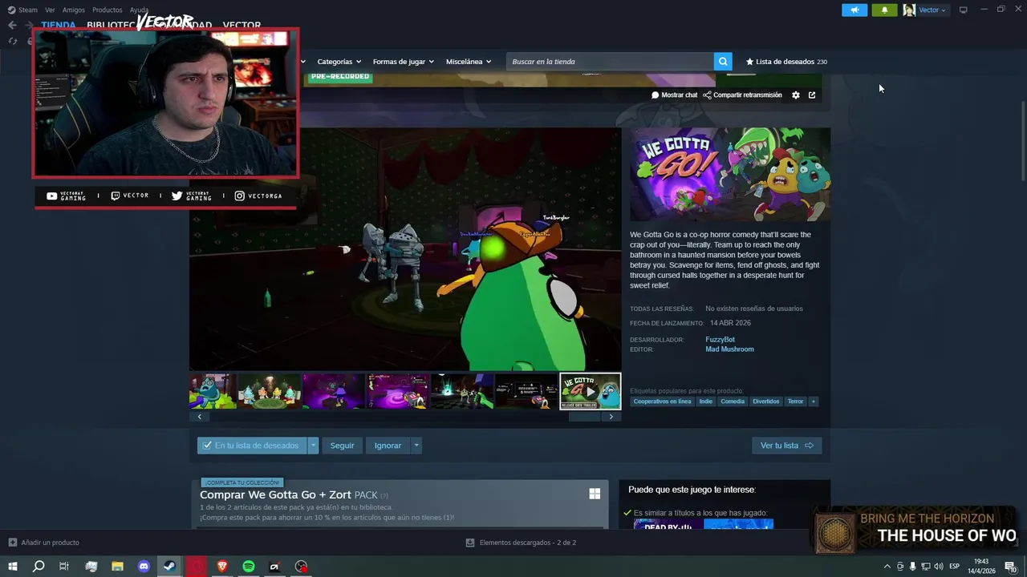1027x577 pixels.
Task: Click the Indie tag
Action: tap(705, 401)
